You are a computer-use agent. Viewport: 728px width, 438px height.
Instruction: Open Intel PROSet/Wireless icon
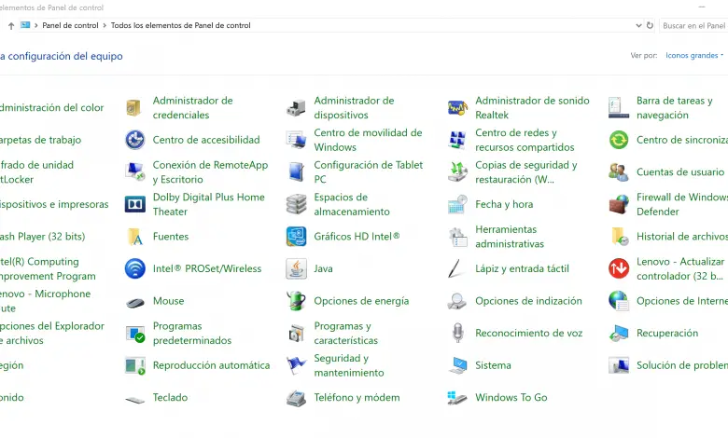click(134, 268)
